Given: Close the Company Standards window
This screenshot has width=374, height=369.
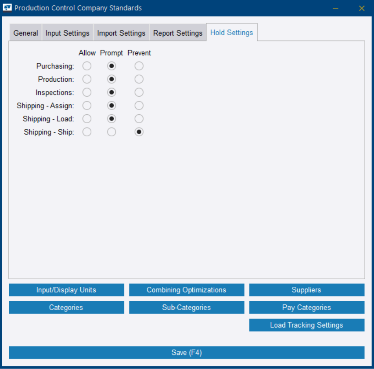Looking at the screenshot, I should 362,8.
